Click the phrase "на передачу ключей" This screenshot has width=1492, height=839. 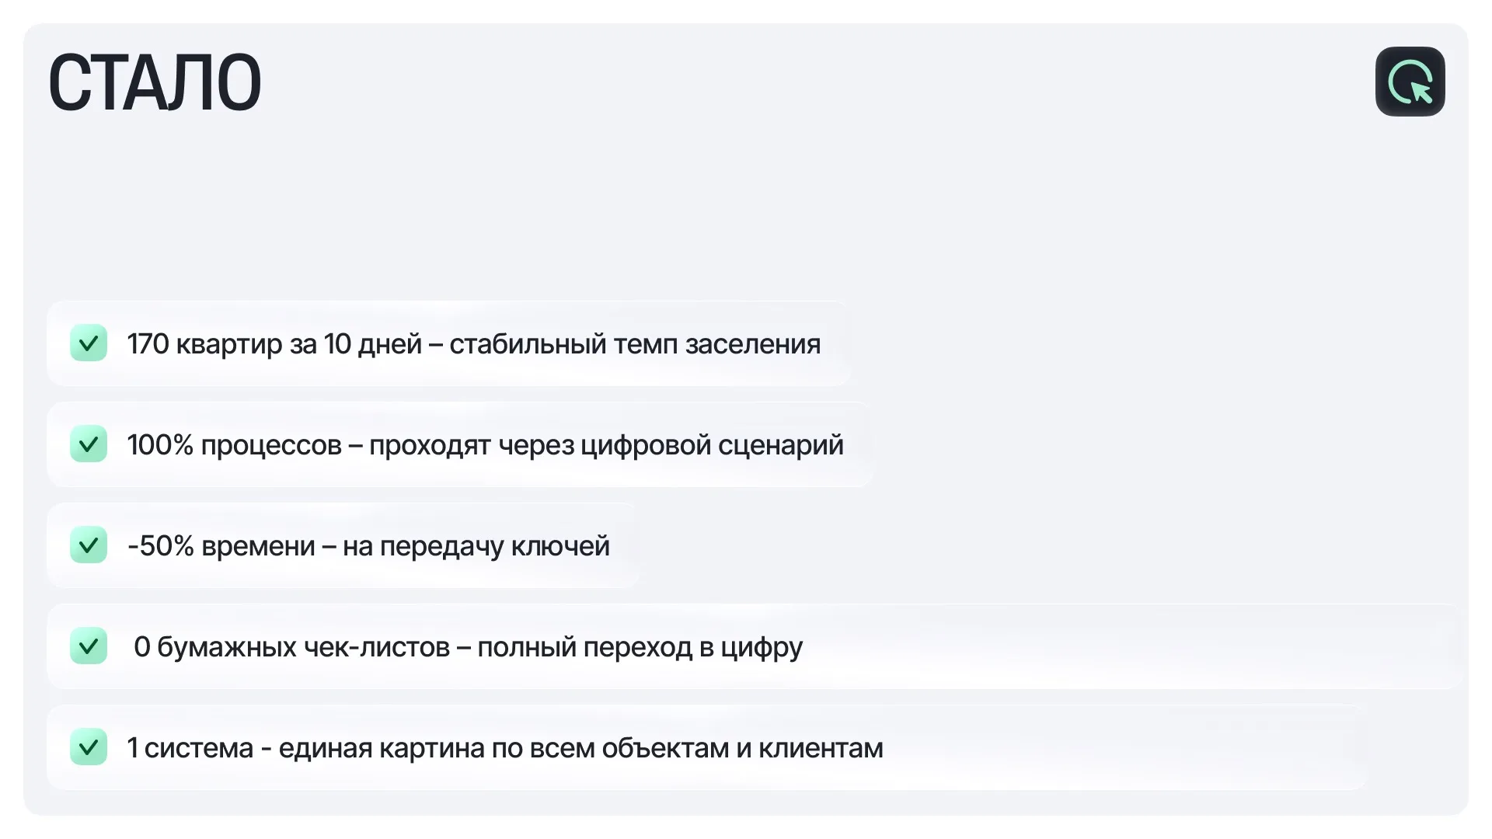[476, 546]
